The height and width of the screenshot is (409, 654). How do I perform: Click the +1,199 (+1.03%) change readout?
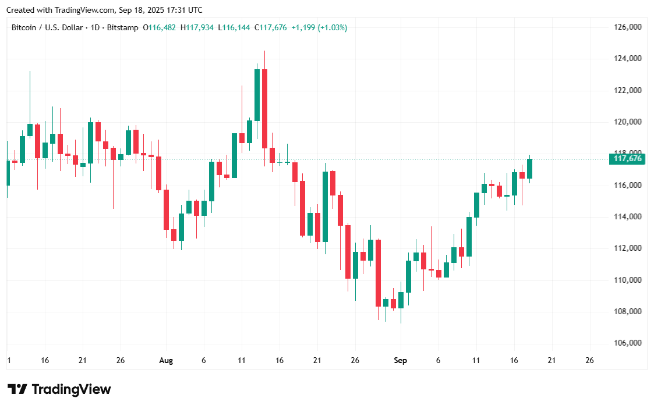pyautogui.click(x=319, y=27)
